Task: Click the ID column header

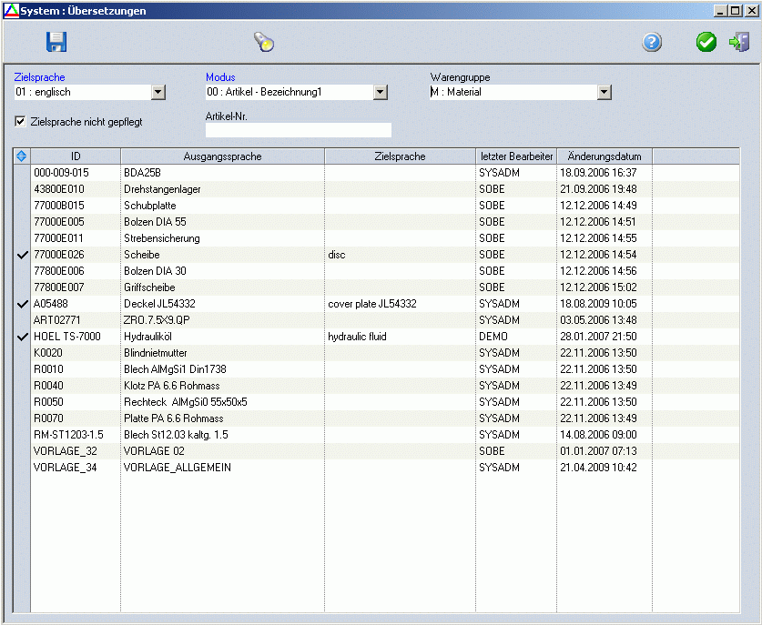Action: [76, 156]
